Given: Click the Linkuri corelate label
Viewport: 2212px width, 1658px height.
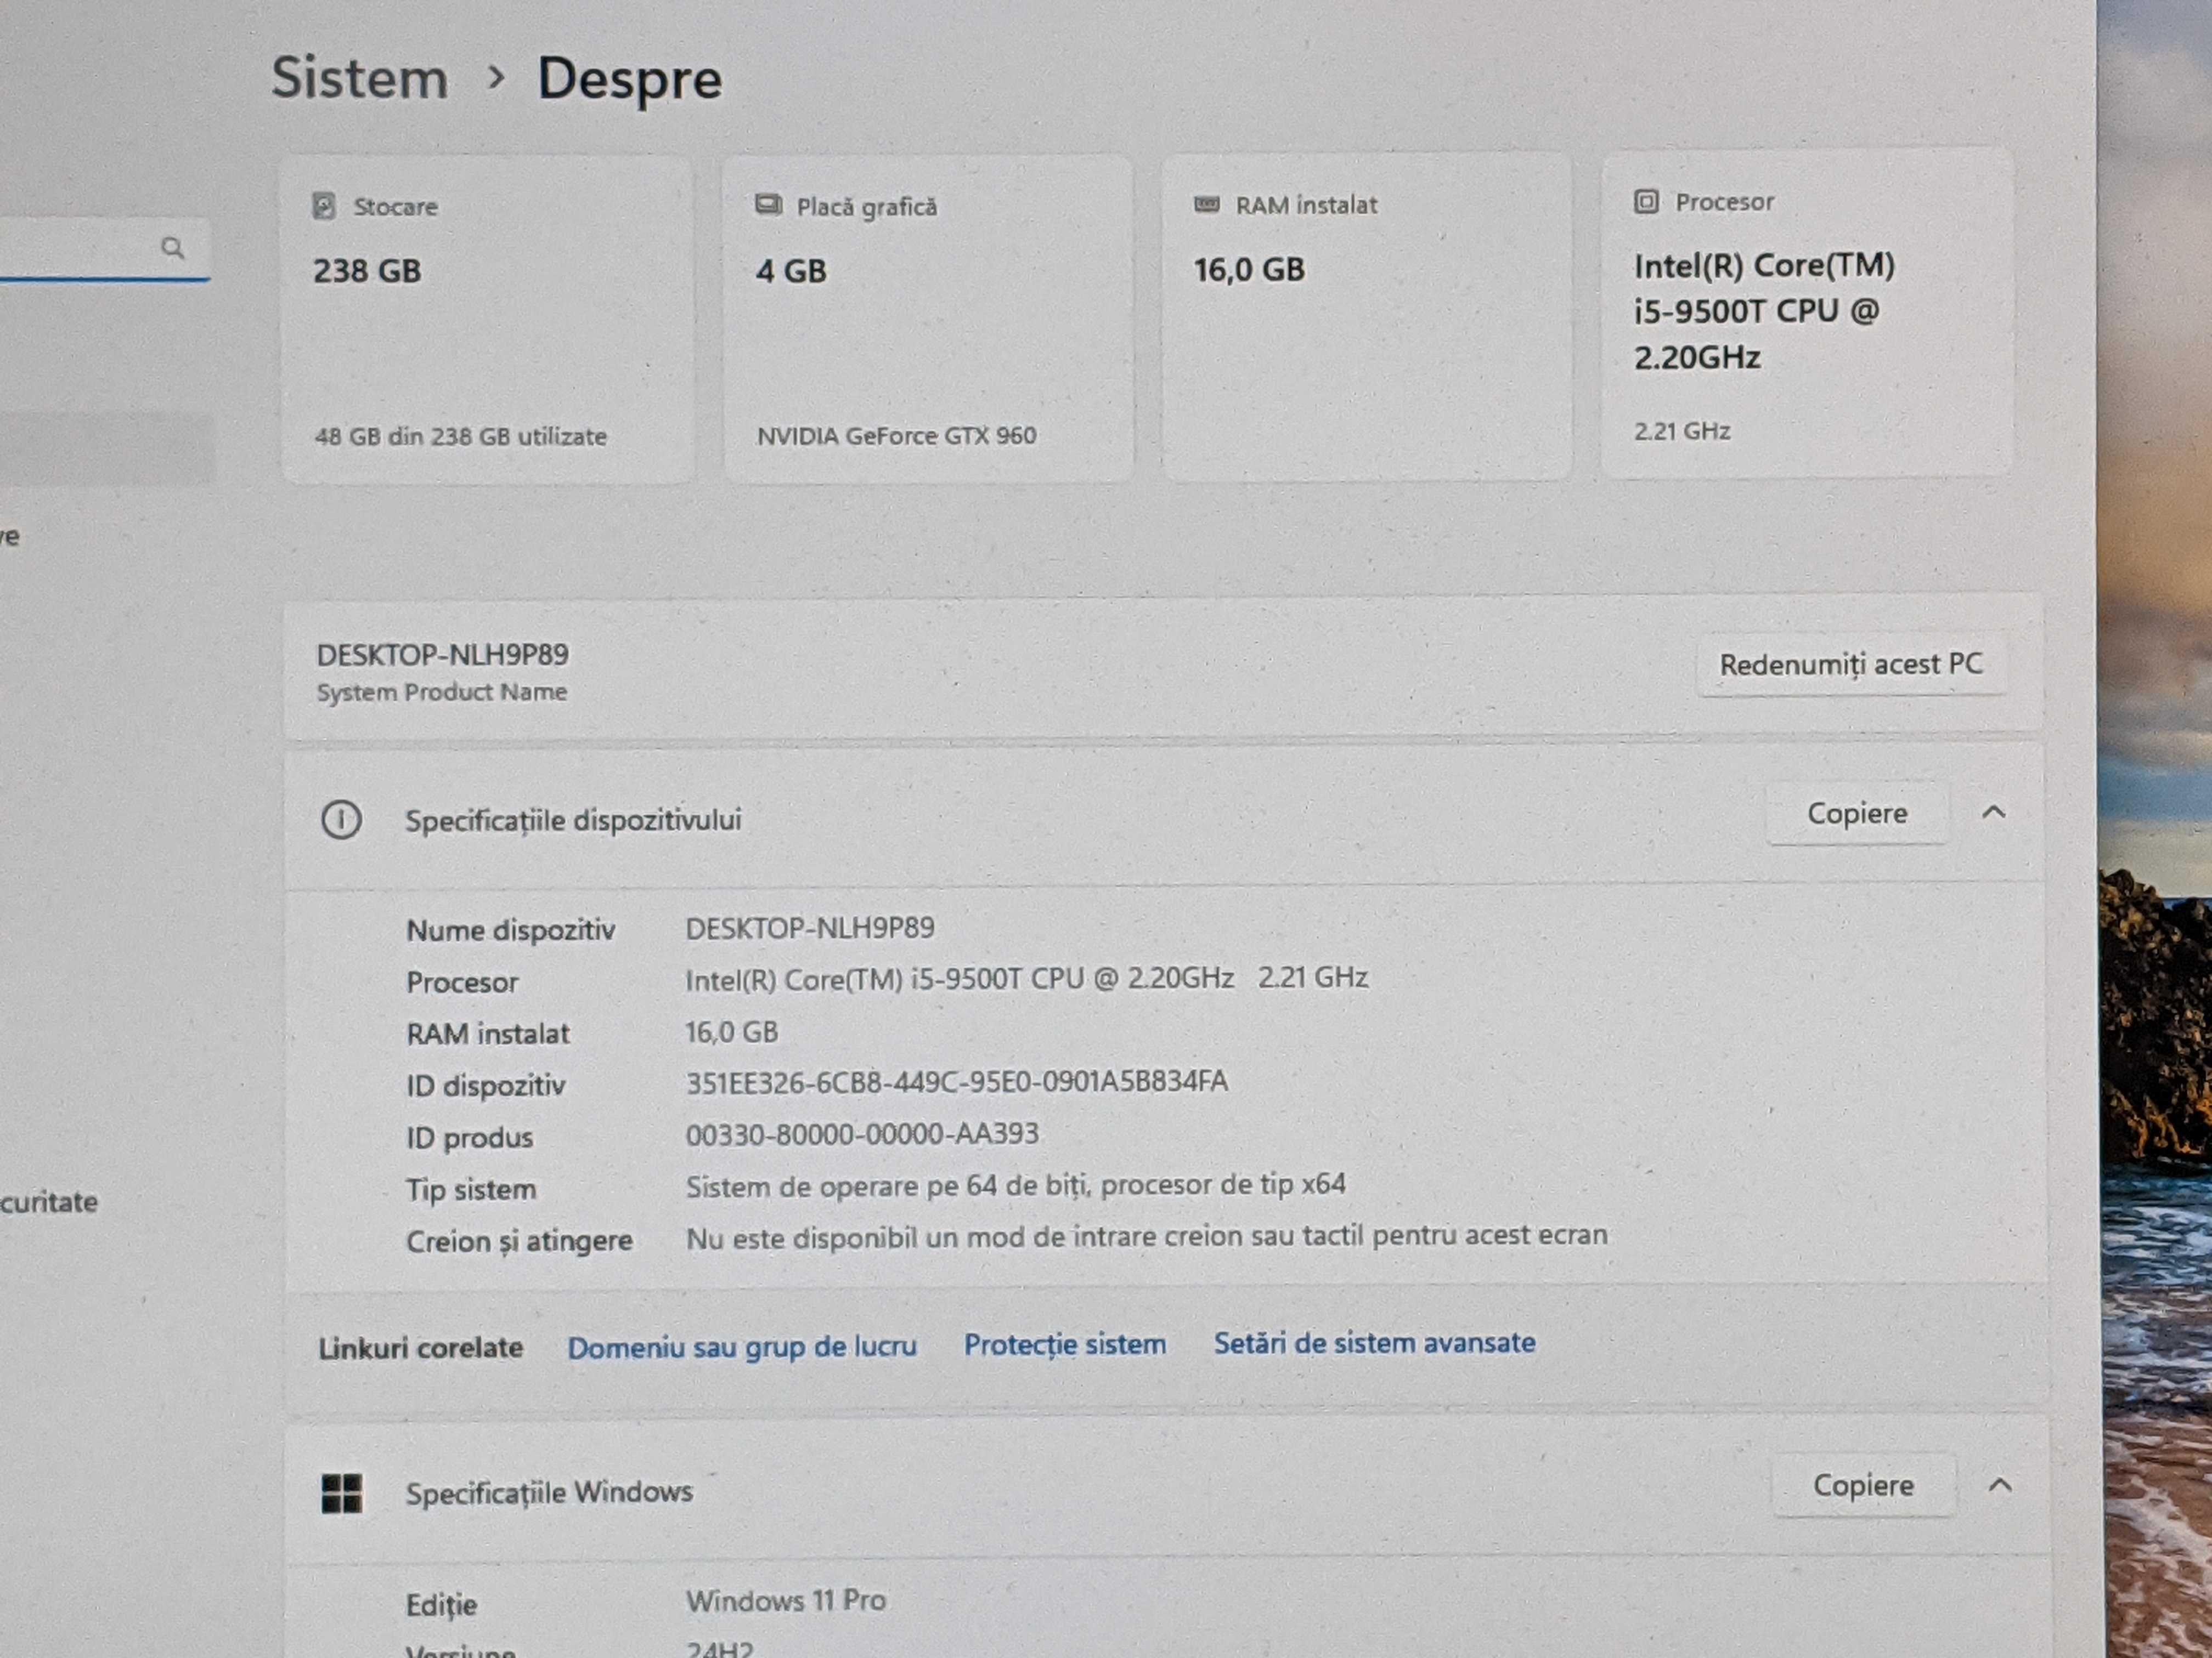Looking at the screenshot, I should [420, 1347].
